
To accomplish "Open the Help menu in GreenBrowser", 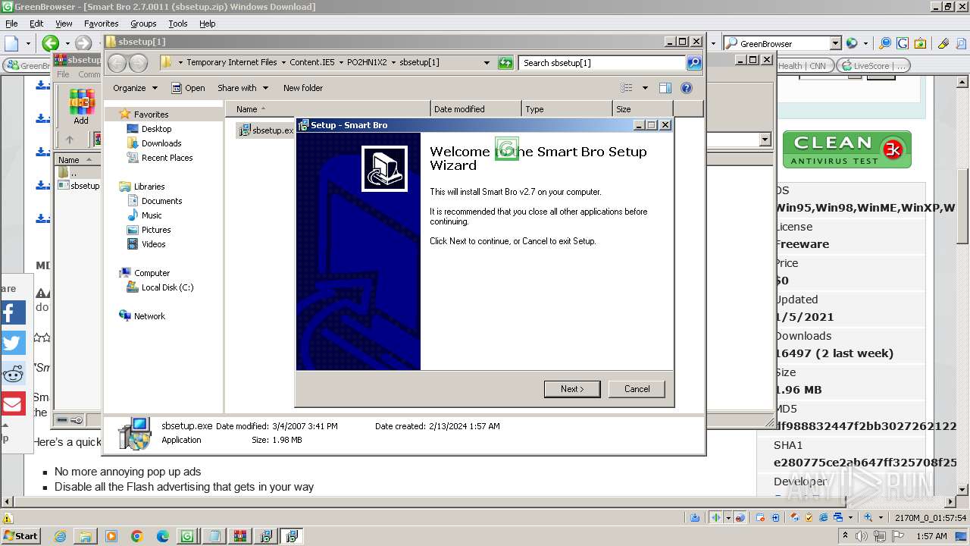I will (x=207, y=24).
